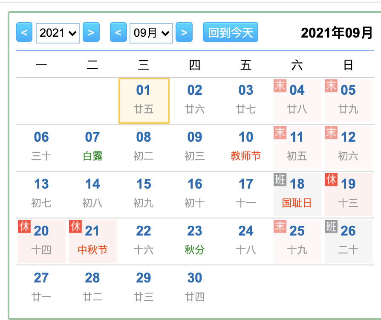Screen dimensions: 381x320
Task: Select date 08 初二
Action: [x=144, y=148]
